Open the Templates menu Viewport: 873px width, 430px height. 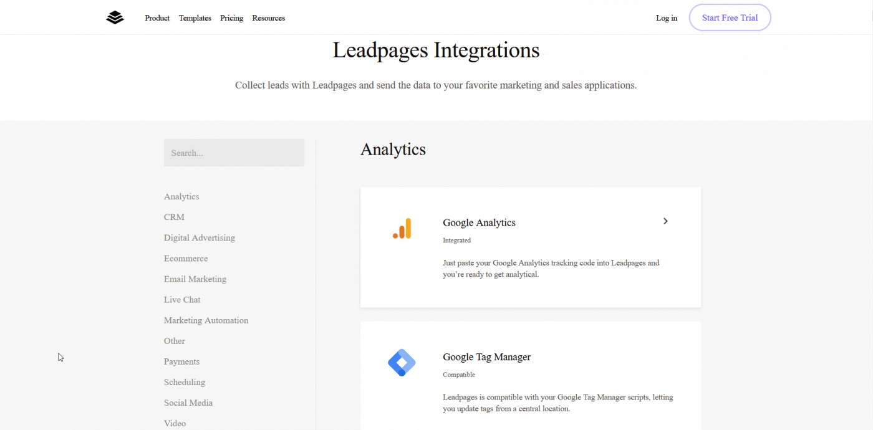[195, 18]
